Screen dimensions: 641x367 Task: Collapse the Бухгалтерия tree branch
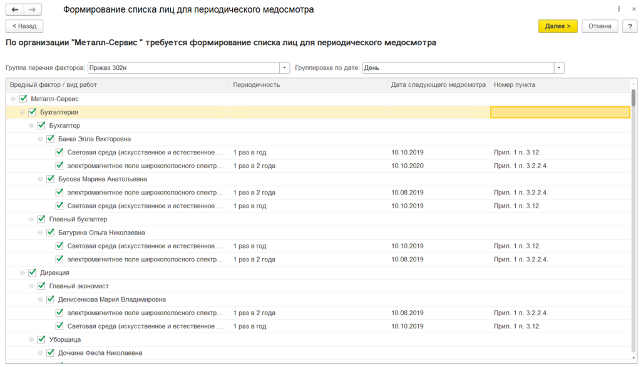[x=22, y=113]
